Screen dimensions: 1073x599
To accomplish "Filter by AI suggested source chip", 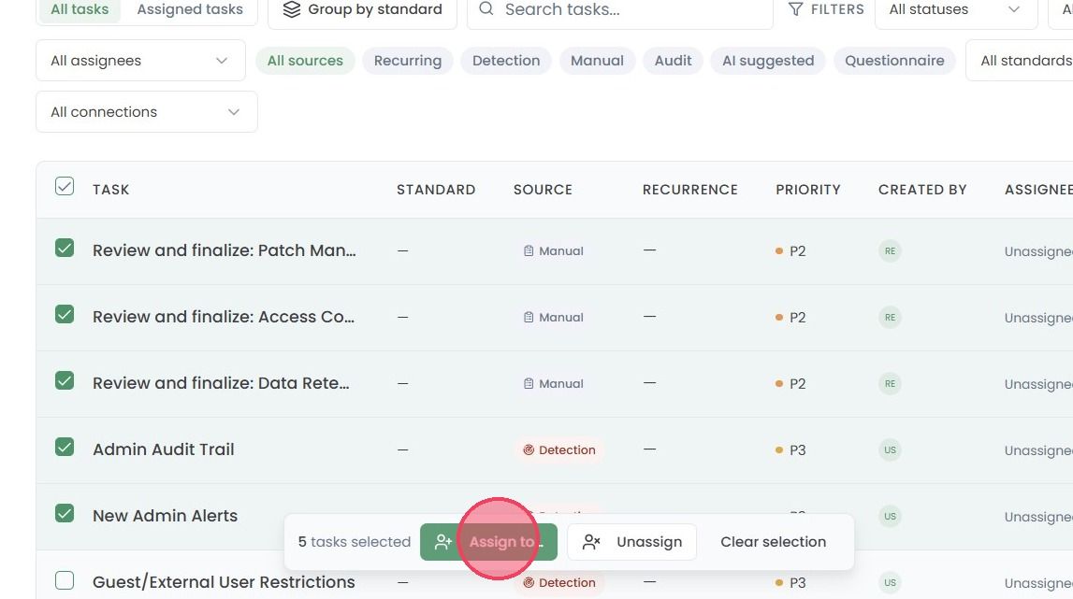I will [x=768, y=60].
